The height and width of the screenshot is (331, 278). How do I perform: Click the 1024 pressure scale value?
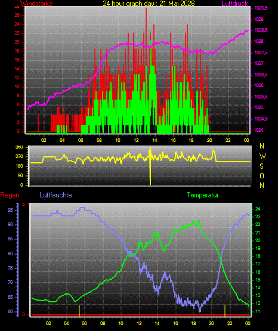(259, 130)
